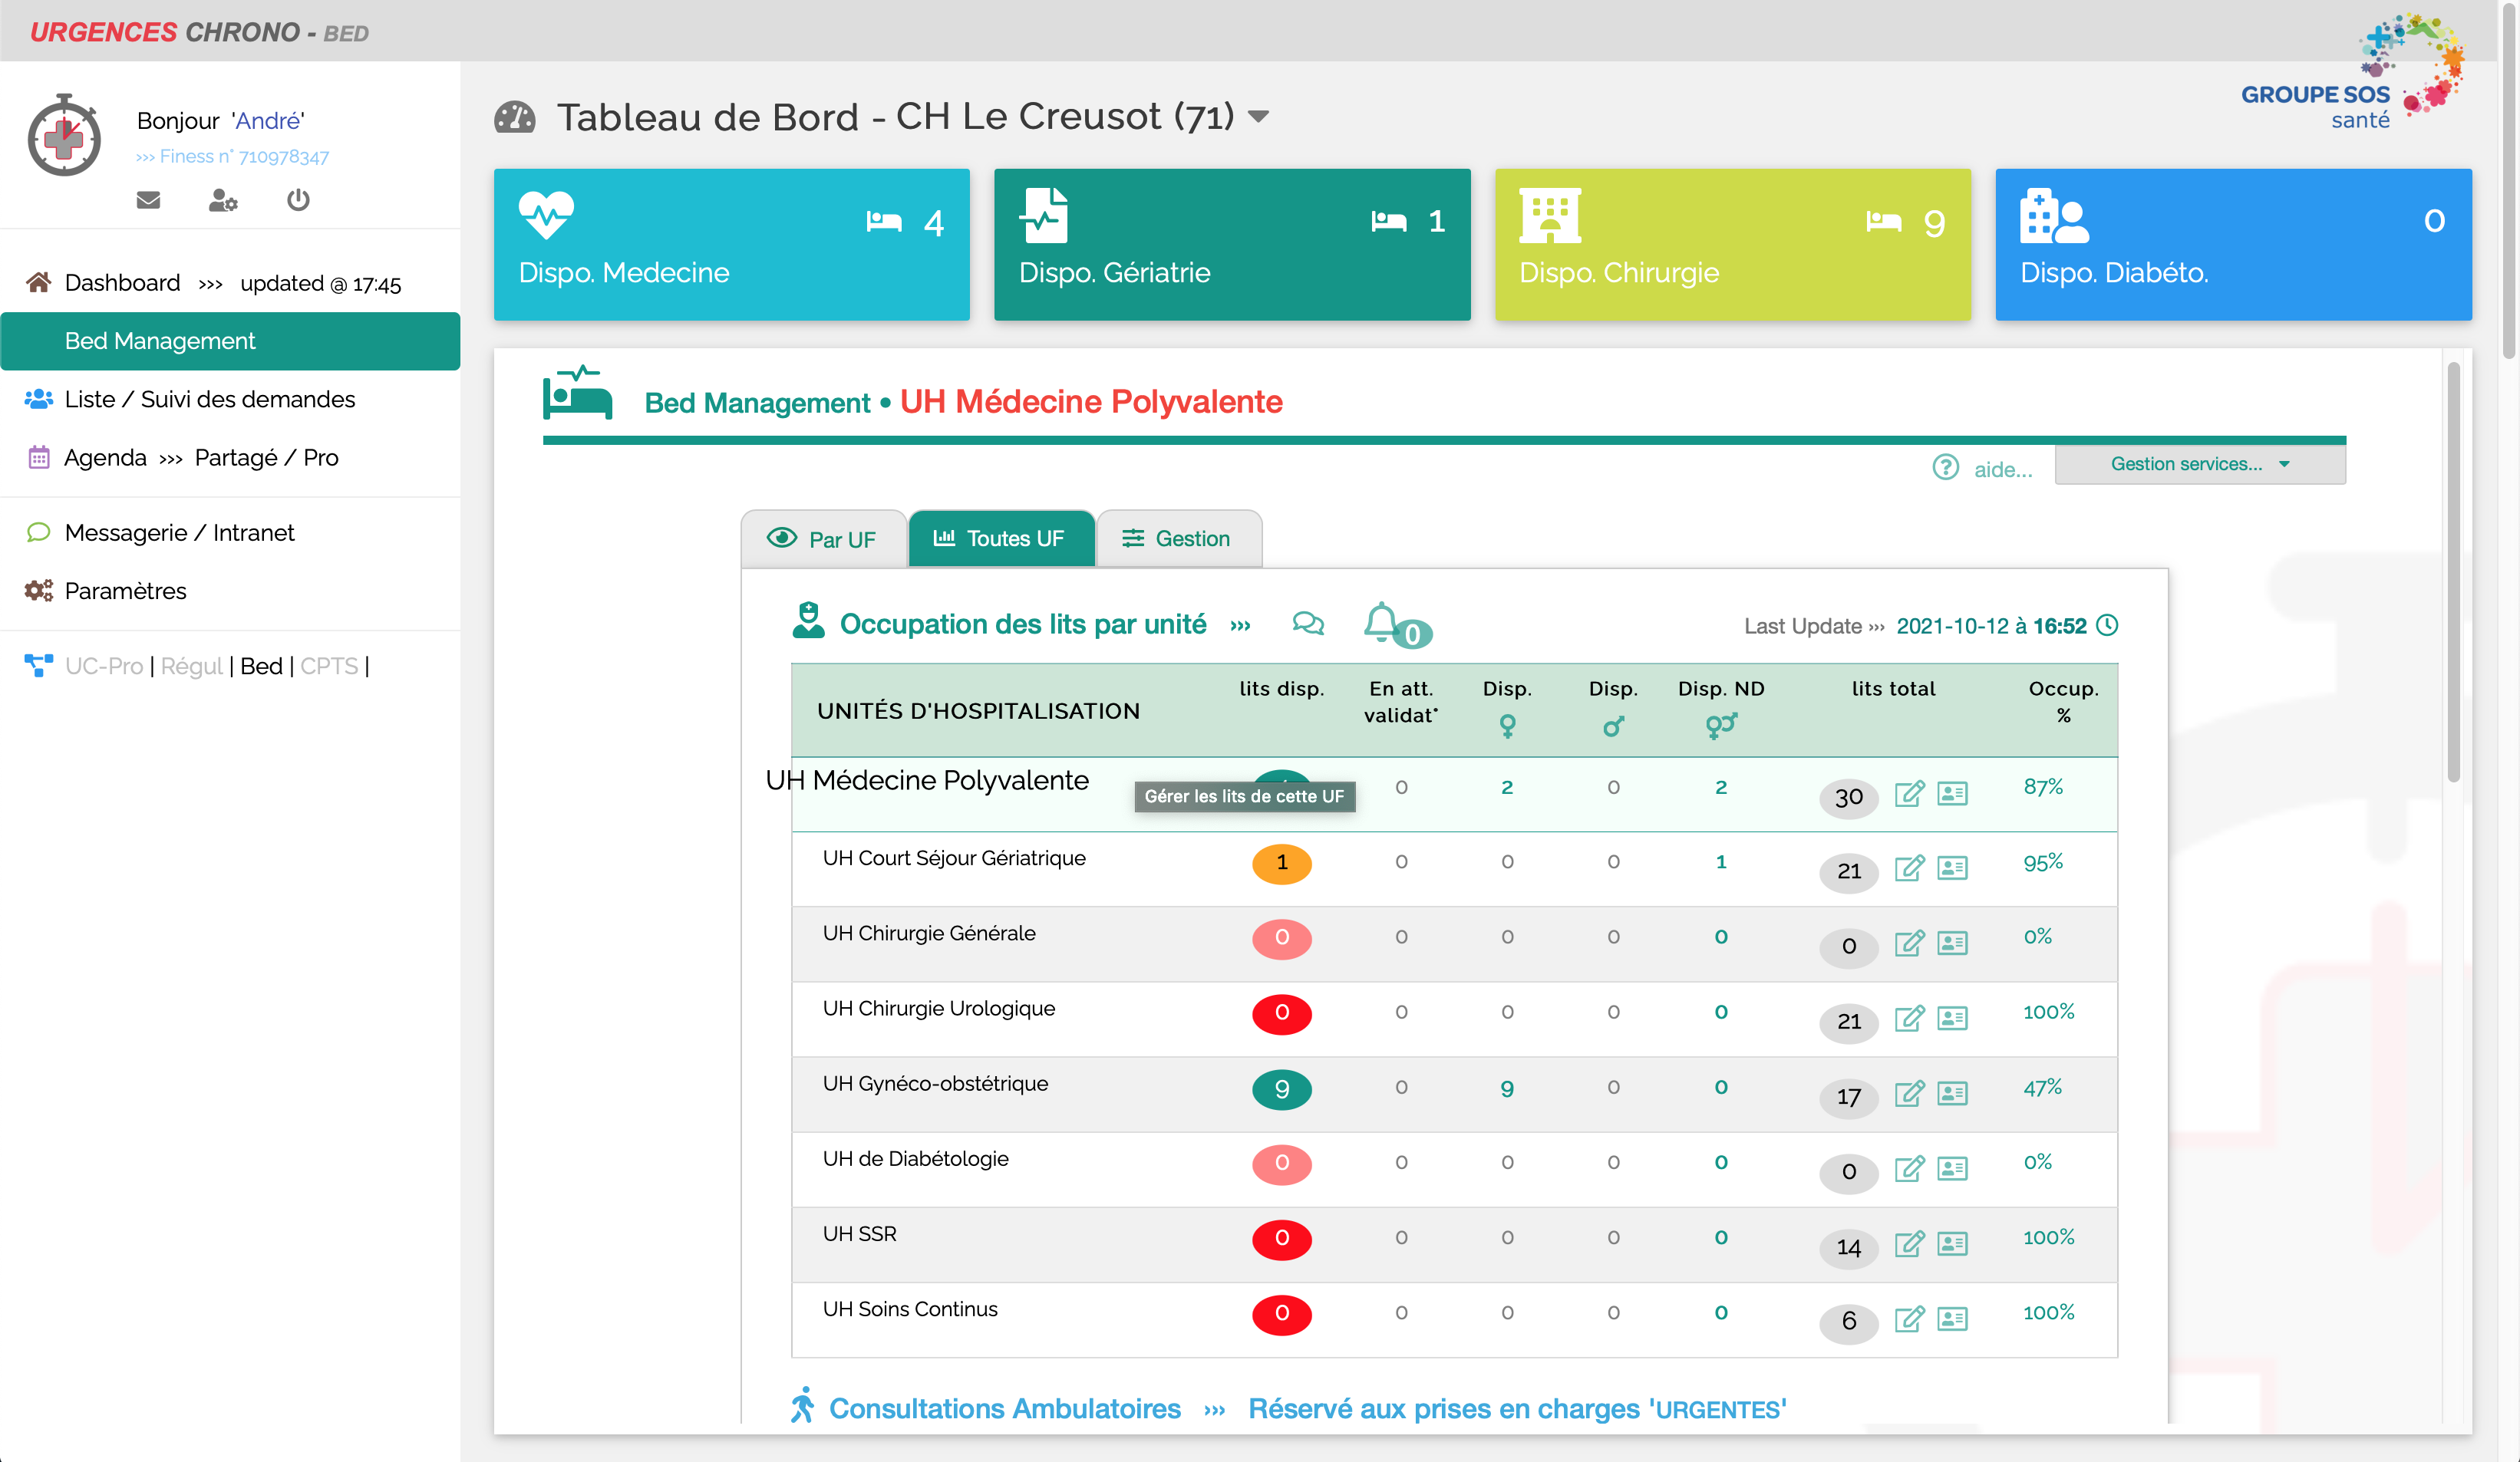This screenshot has height=1462, width=2520.
Task: Open patient card for UH SSR
Action: coord(1952,1243)
